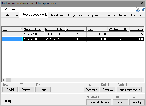146x106 pixels.
Task: Jump to first row with Pierwsza
Action: (x=91, y=90)
